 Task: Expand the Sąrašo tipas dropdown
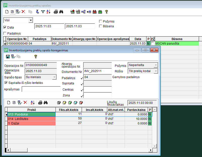54,77
